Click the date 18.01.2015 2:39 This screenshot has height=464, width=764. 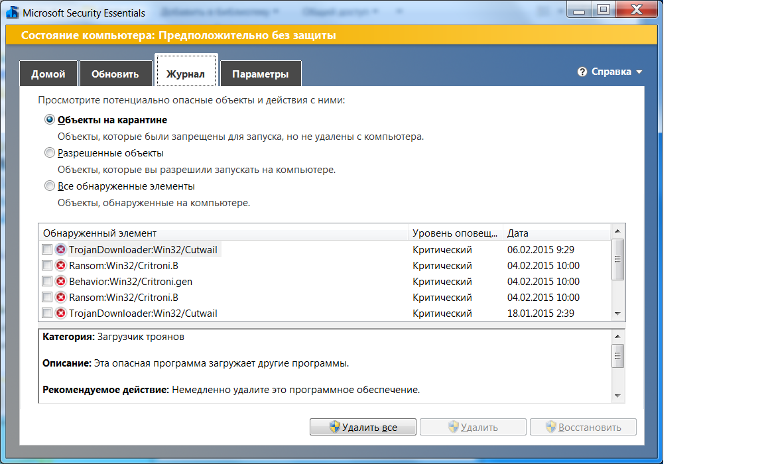coord(541,313)
